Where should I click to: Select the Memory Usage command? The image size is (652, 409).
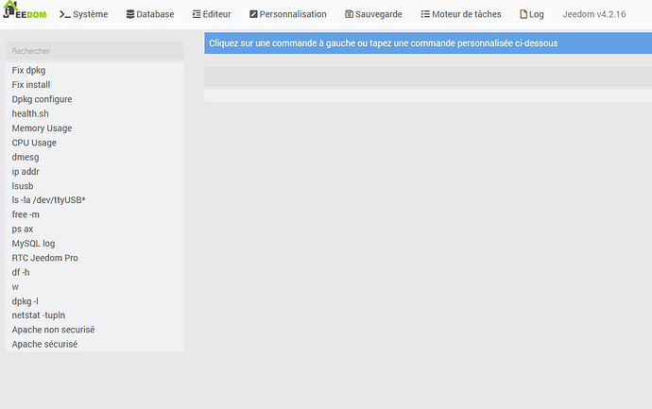tap(42, 128)
